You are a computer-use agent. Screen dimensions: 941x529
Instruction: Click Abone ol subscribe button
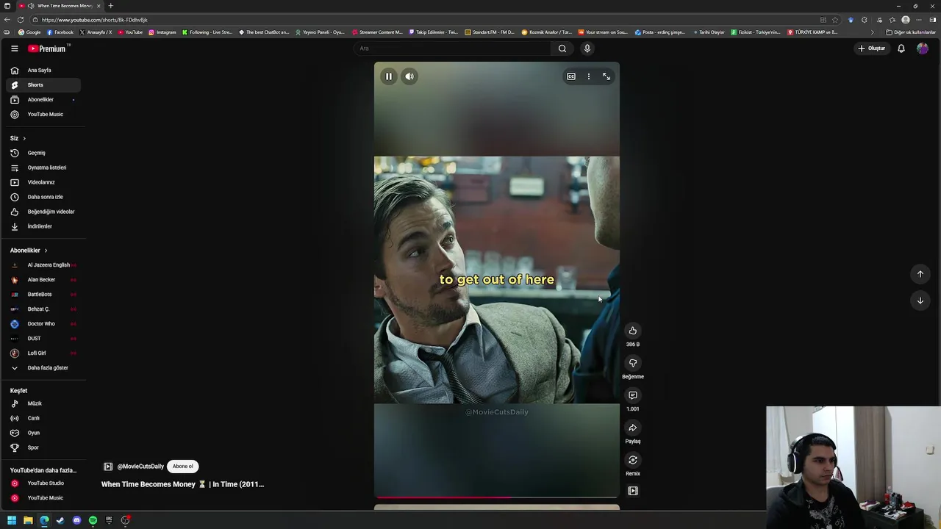point(183,467)
